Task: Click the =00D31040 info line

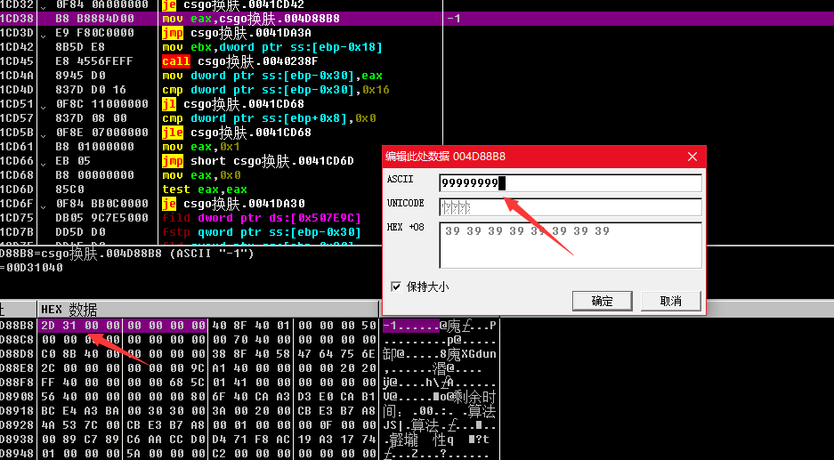Action: 32,268
